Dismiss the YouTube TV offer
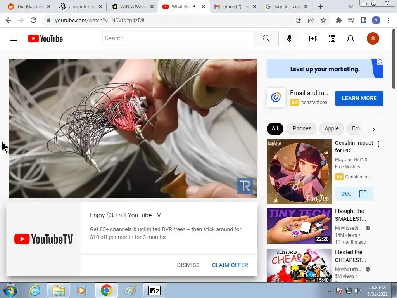 pos(188,265)
